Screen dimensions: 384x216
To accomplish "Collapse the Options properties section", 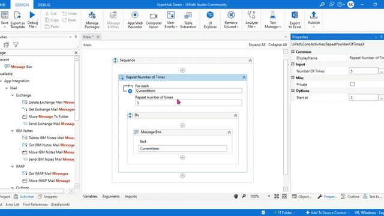I will pos(293,91).
